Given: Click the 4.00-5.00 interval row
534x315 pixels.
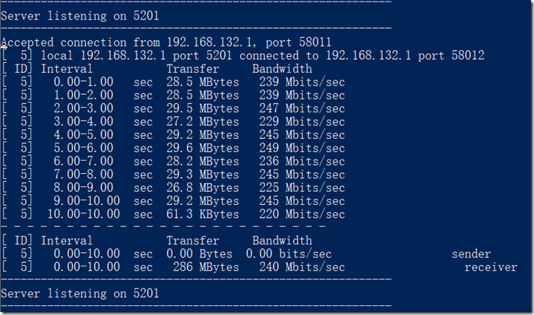Looking at the screenshot, I should pos(84,135).
